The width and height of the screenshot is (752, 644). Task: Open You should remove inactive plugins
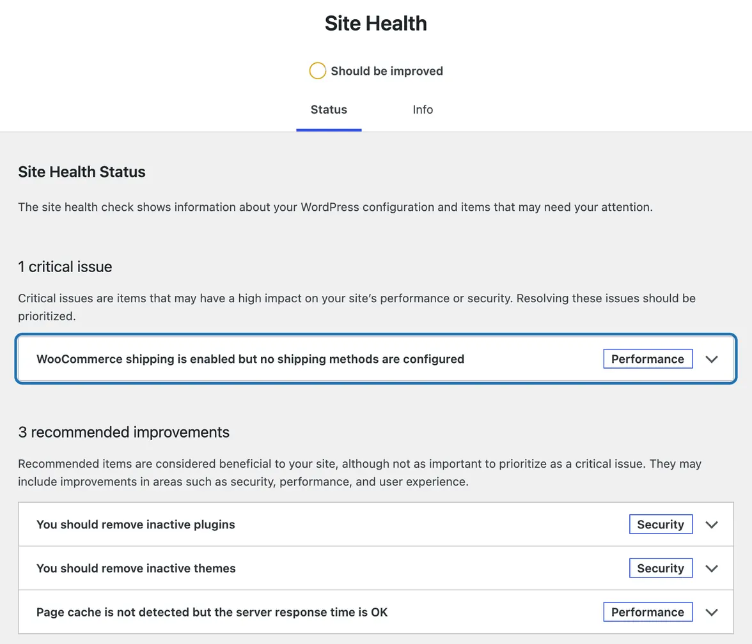pyautogui.click(x=376, y=524)
